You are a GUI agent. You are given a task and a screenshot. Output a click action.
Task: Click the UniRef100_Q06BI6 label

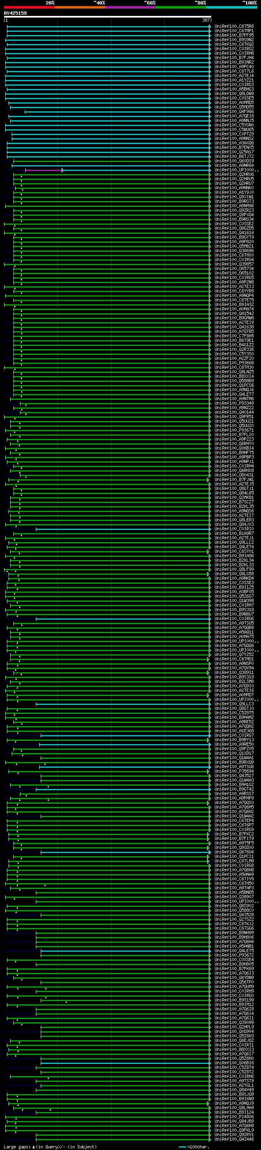(x=234, y=1063)
